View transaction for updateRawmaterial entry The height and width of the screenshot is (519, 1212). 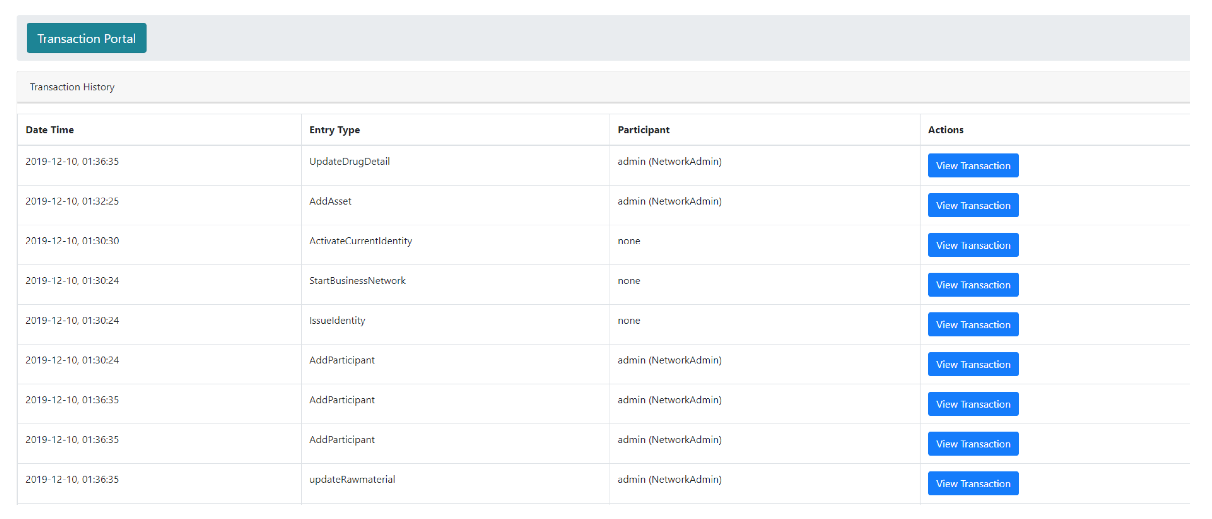click(973, 484)
